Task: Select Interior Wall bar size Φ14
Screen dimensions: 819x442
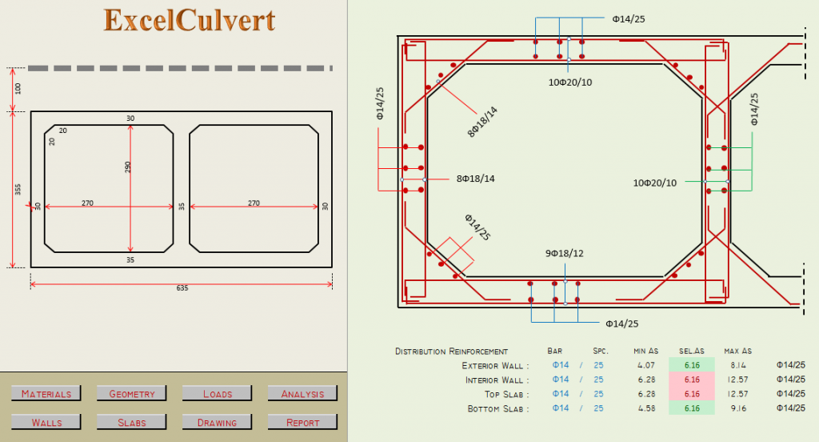Action: pyautogui.click(x=561, y=380)
